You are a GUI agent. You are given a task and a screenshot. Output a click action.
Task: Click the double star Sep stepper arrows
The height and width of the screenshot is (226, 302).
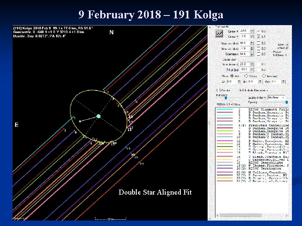point(252,64)
